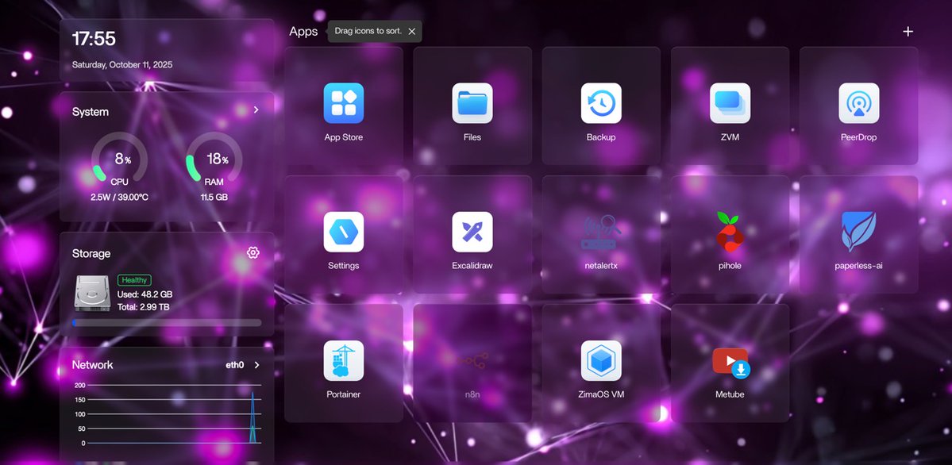Click the System widget title
This screenshot has height=465, width=952.
(x=91, y=112)
